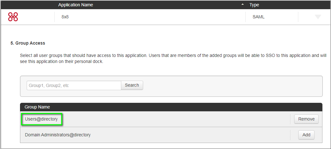
Task: Click the SAML type cell
Action: click(258, 17)
